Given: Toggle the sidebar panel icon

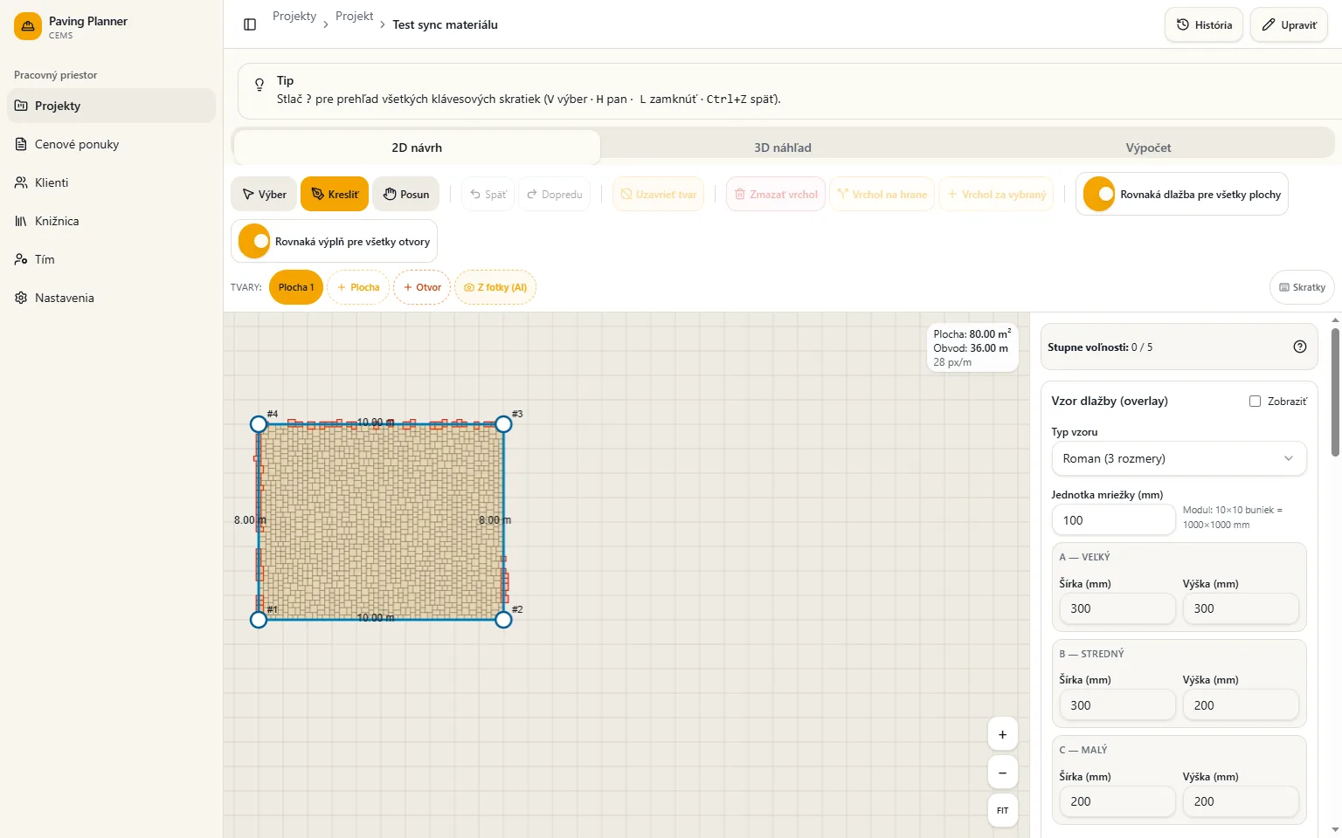Looking at the screenshot, I should (250, 24).
